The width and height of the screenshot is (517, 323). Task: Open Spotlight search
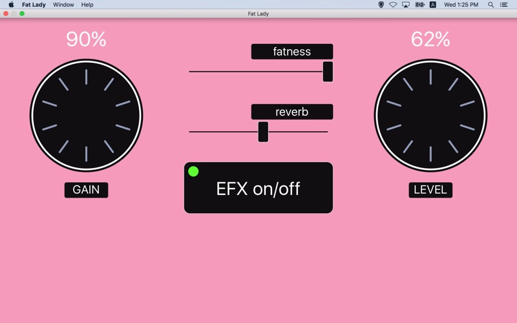pyautogui.click(x=491, y=5)
